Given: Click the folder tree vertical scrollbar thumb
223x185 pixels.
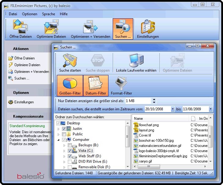Looking at the screenshot, I should (x=127, y=137).
